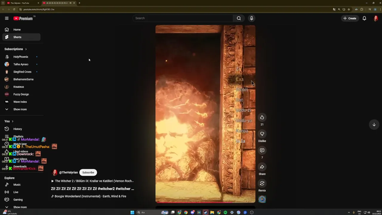Open BishamonnSama channel subscription
This screenshot has width=382, height=215.
pyautogui.click(x=21, y=79)
